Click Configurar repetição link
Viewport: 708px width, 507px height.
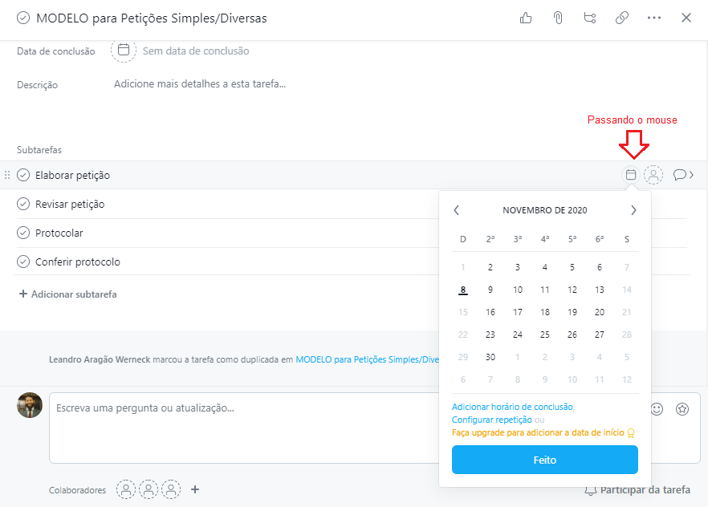[492, 420]
